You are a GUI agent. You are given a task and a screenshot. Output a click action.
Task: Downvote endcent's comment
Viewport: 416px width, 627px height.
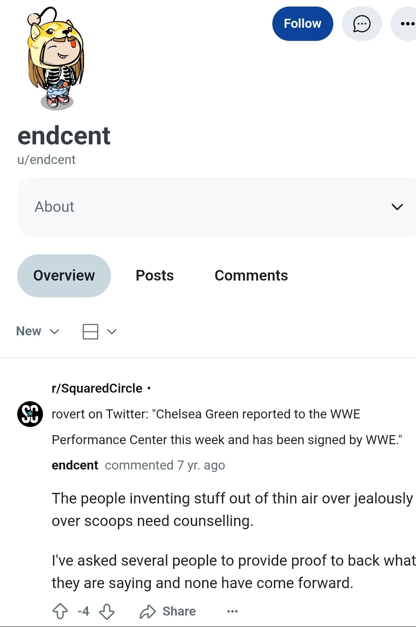click(107, 611)
